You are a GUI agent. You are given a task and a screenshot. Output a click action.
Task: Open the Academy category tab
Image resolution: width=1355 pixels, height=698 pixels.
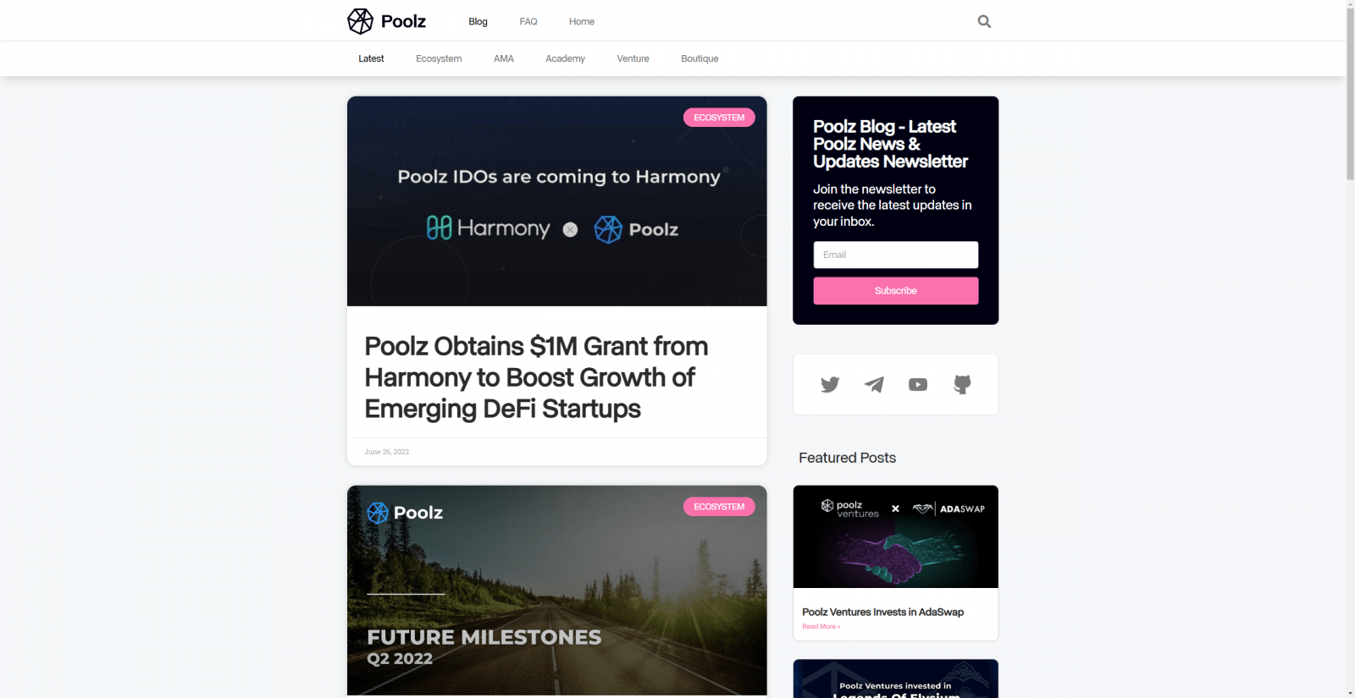565,58
